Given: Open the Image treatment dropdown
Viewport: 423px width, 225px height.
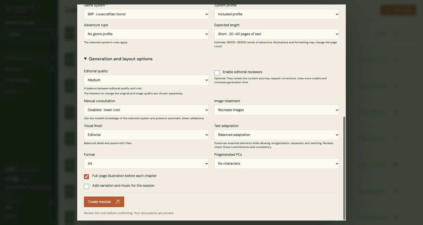Looking at the screenshot, I should tap(276, 110).
